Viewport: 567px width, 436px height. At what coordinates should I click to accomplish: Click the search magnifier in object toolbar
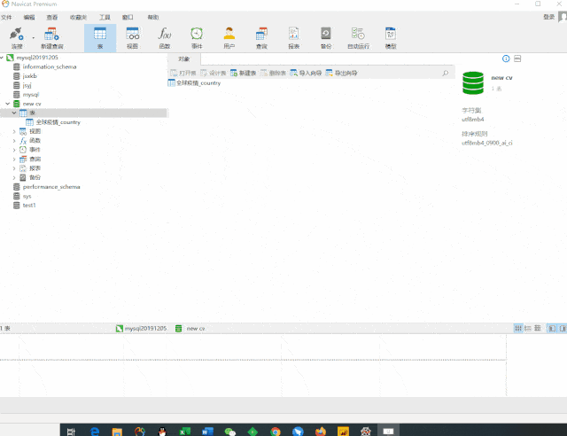point(445,73)
